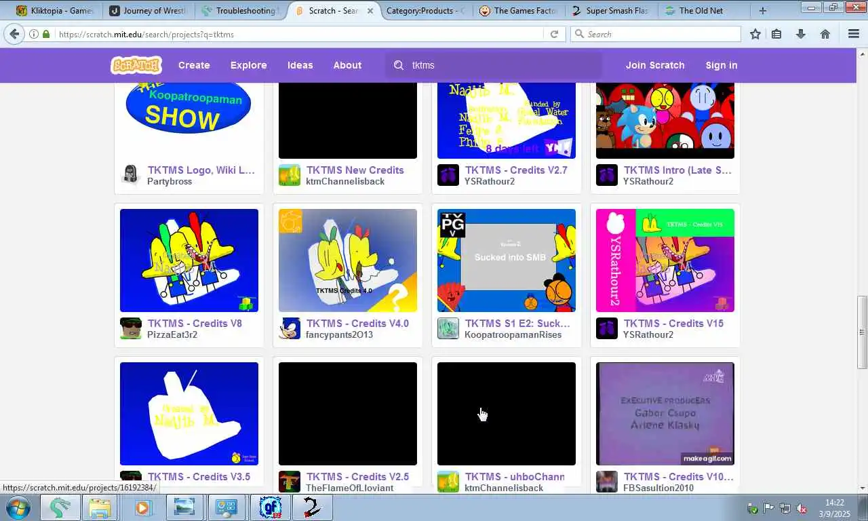Click FBSasultion2010 avatar
Viewport: 868px width, 521px height.
(607, 482)
